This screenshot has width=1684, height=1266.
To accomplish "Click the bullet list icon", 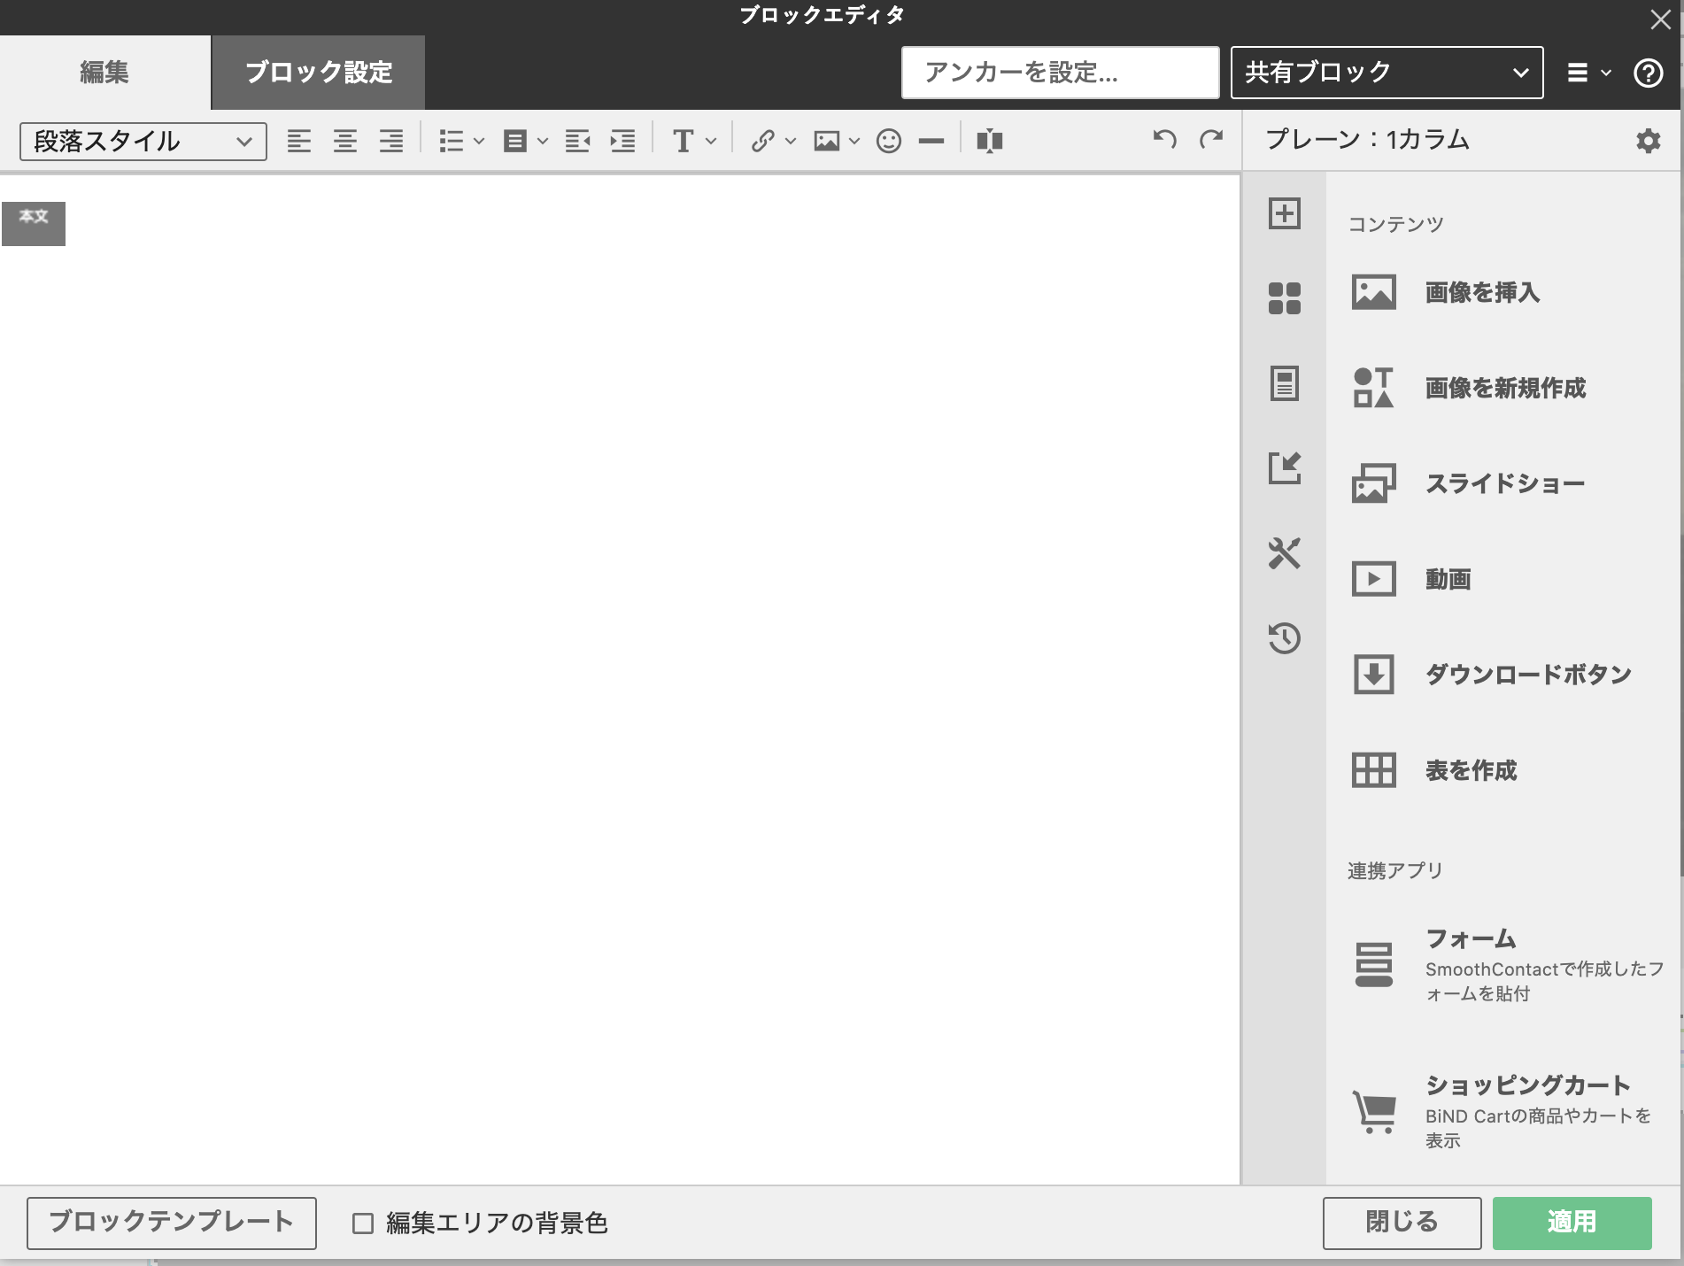I will [452, 141].
